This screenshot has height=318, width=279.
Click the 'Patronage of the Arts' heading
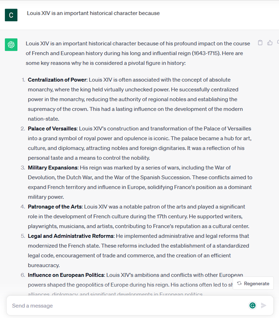(x=55, y=207)
